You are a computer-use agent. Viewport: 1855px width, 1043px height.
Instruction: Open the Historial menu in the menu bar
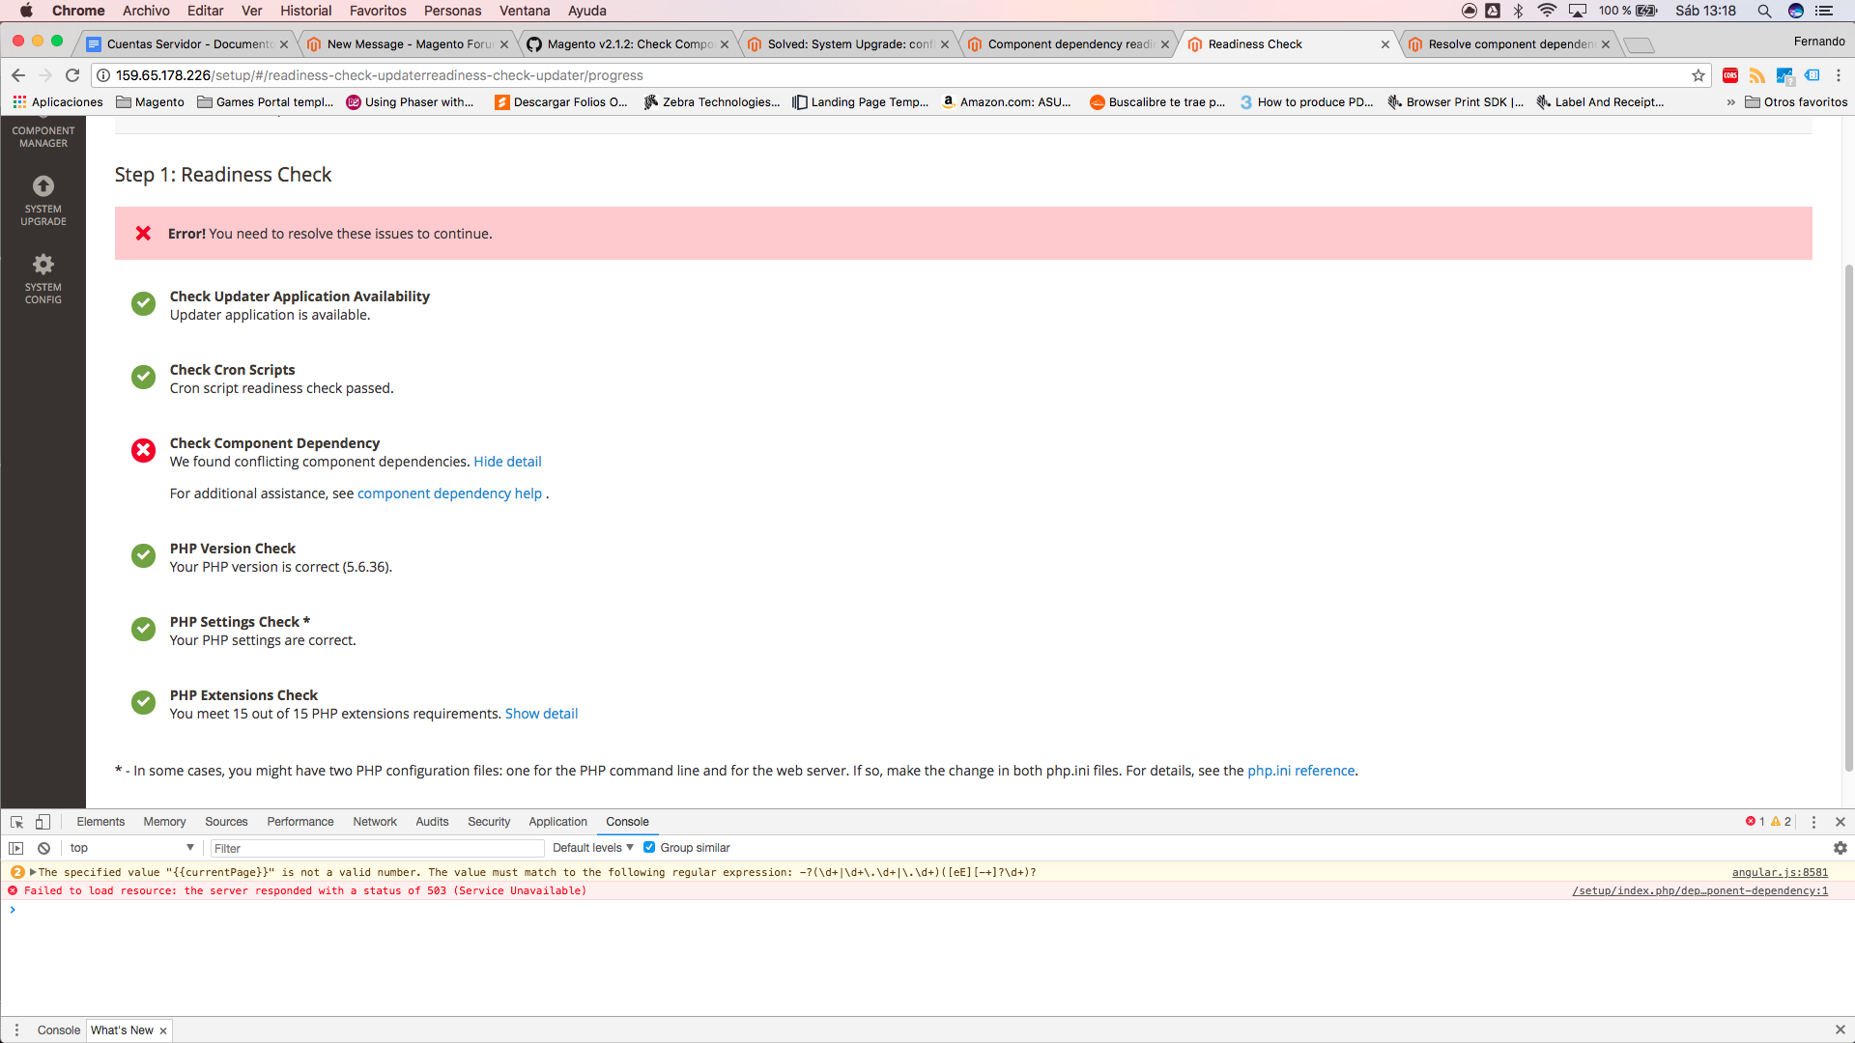pyautogui.click(x=305, y=11)
